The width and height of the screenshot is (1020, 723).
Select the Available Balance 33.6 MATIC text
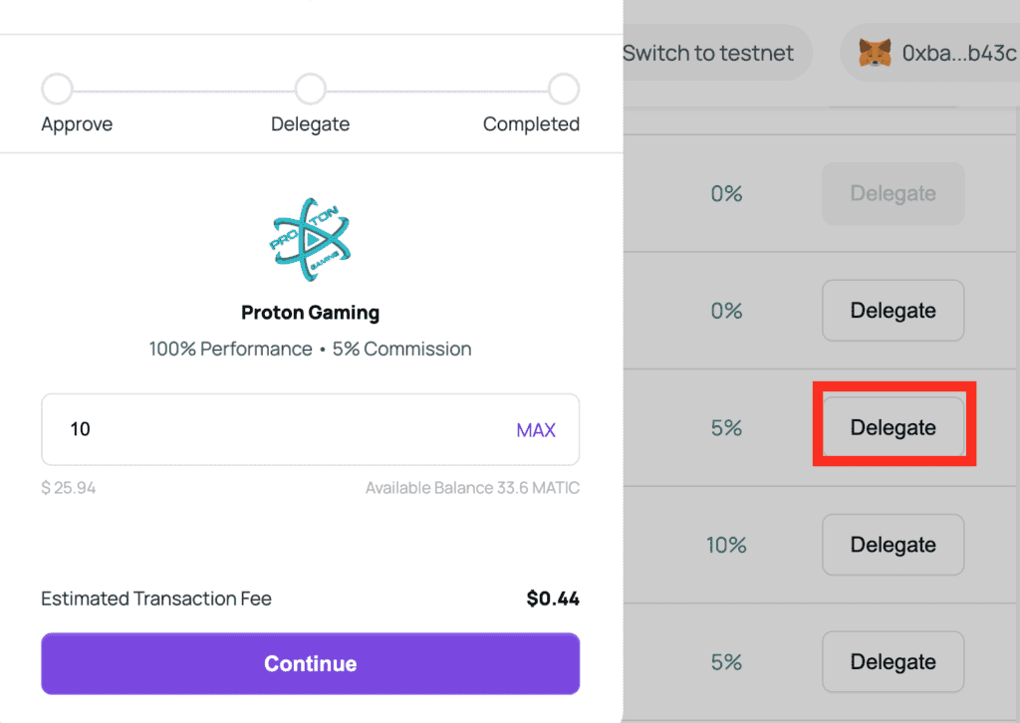[471, 488]
